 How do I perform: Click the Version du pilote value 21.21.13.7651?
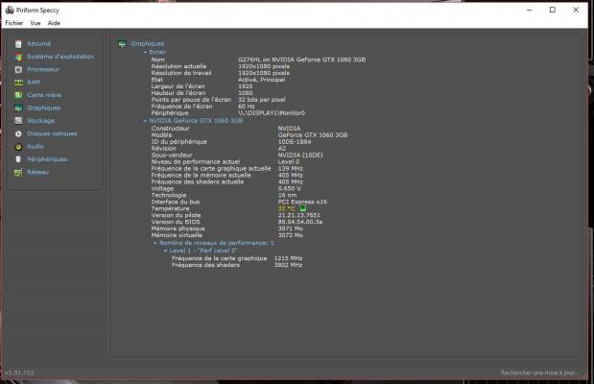pos(298,215)
